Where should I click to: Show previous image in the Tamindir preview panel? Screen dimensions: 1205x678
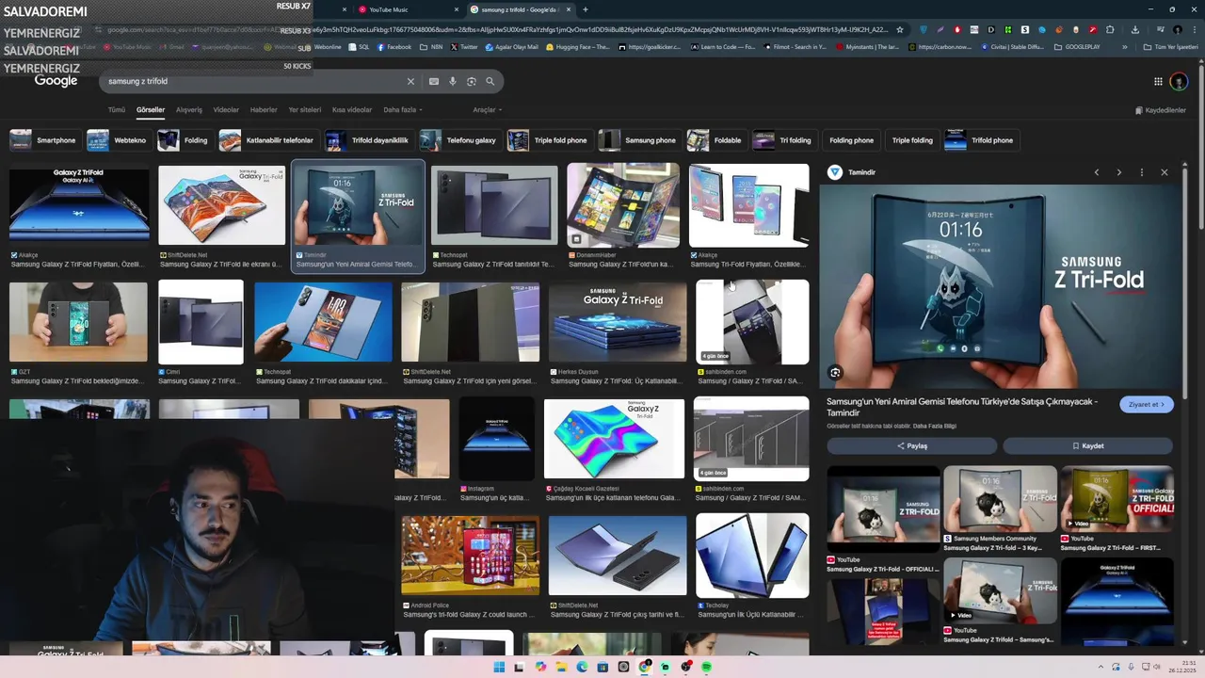1097,172
